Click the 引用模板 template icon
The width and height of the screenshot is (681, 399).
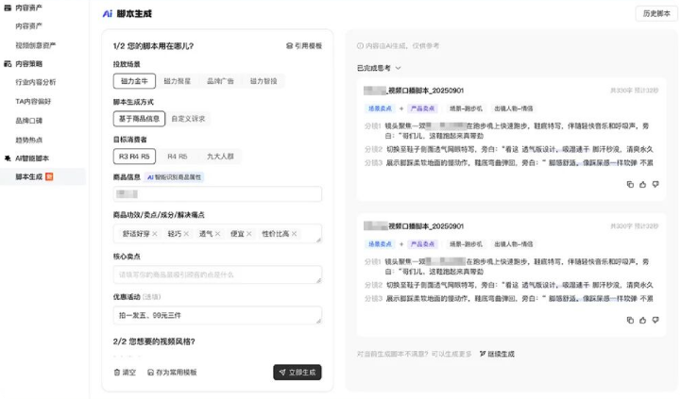pos(289,45)
